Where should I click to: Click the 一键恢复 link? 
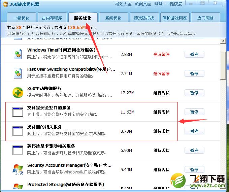point(174,4)
